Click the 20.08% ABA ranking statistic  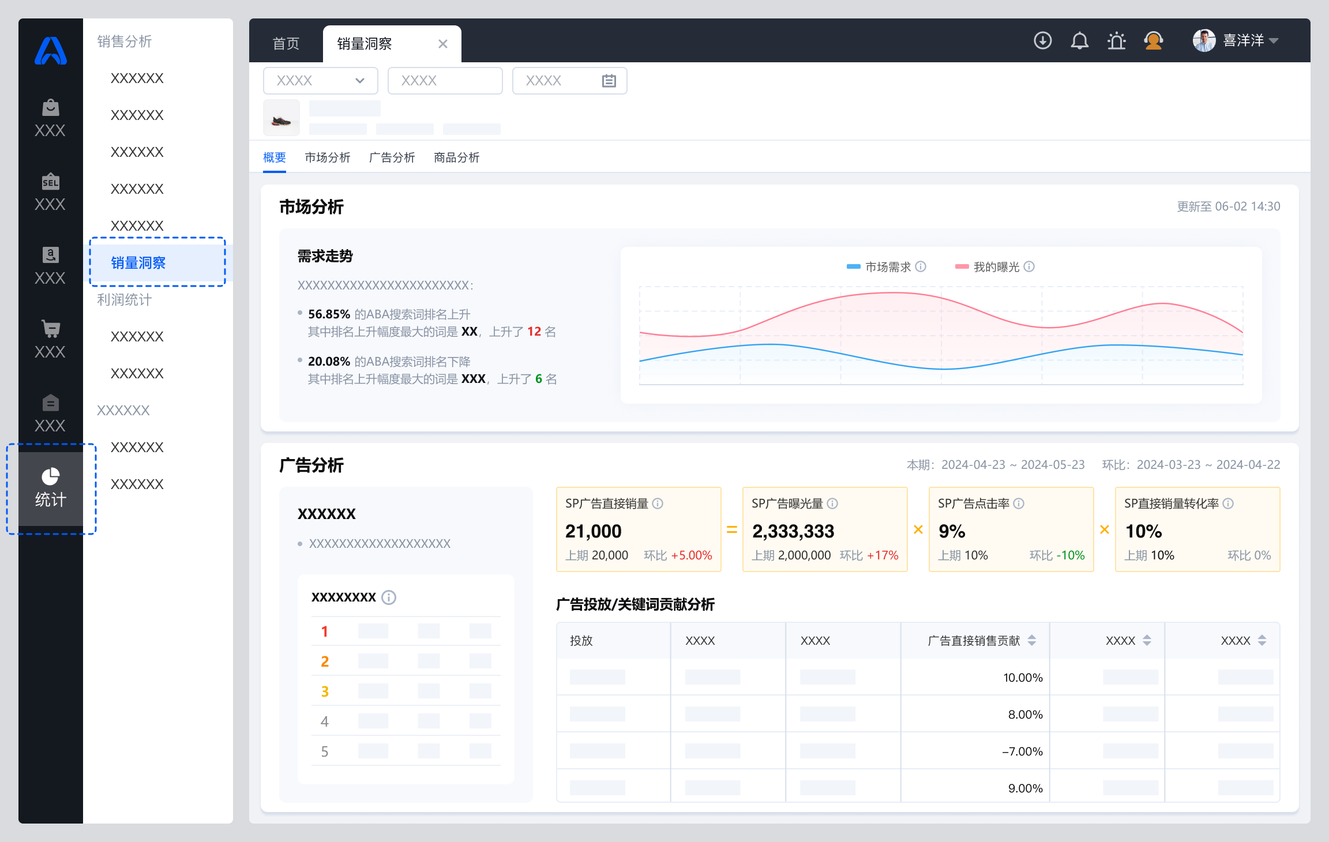click(x=329, y=362)
